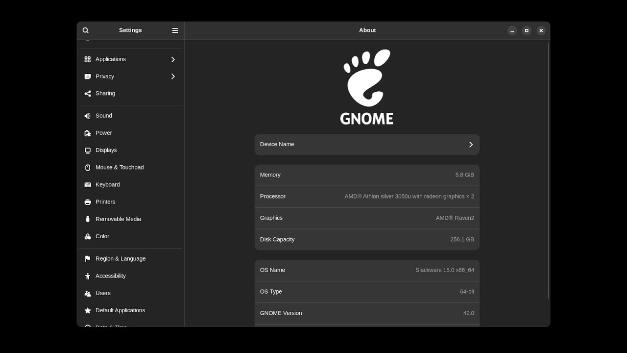Viewport: 627px width, 353px height.
Task: Select Users in the sidebar
Action: click(x=130, y=293)
